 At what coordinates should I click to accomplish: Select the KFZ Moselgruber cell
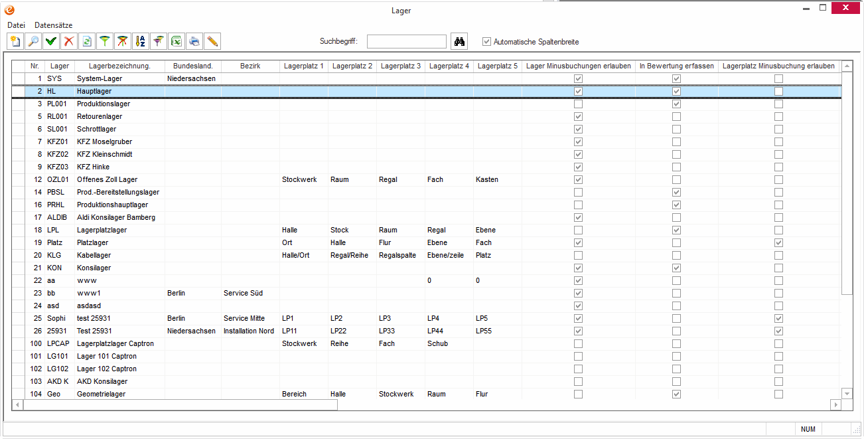pyautogui.click(x=119, y=141)
